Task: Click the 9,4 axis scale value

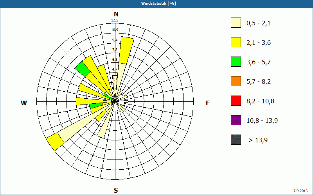Action: [x=115, y=40]
